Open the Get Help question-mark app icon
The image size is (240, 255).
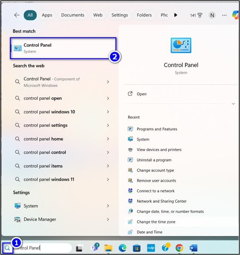166,247
